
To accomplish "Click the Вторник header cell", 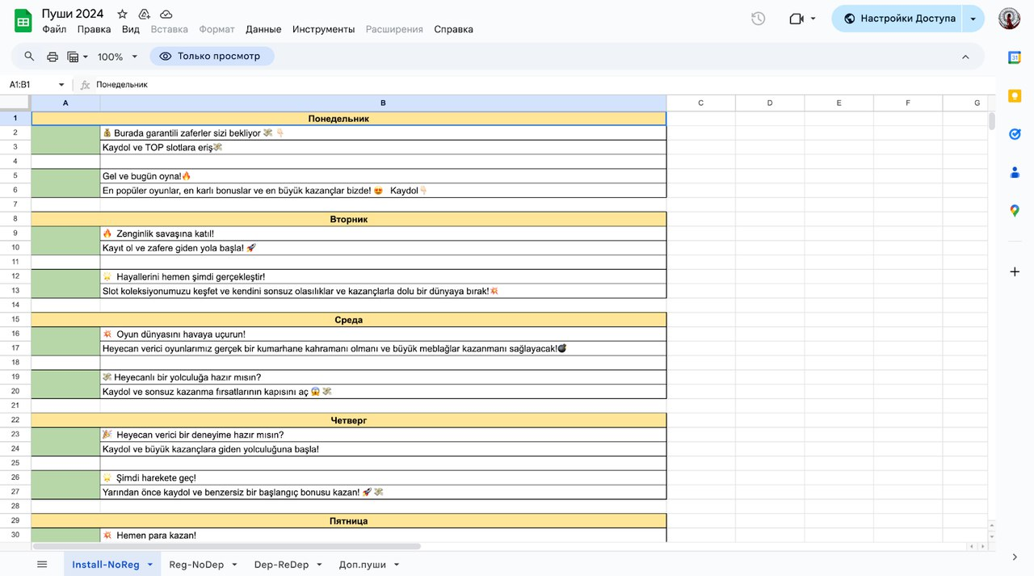I will 349,219.
